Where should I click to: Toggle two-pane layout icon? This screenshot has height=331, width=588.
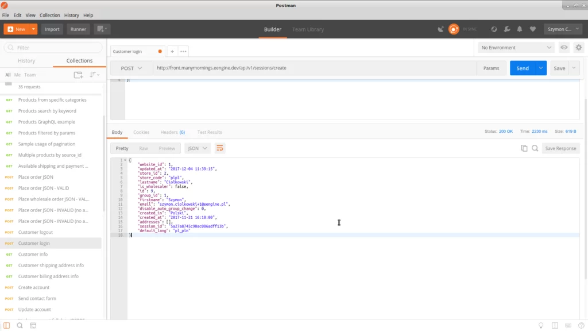tap(555, 325)
